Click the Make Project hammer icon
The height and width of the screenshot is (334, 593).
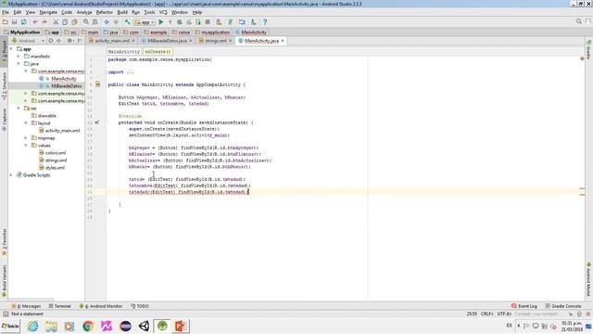click(128, 22)
